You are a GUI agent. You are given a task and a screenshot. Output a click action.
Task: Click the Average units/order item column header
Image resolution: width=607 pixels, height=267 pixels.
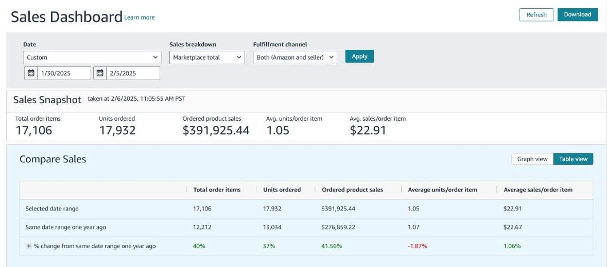[442, 190]
